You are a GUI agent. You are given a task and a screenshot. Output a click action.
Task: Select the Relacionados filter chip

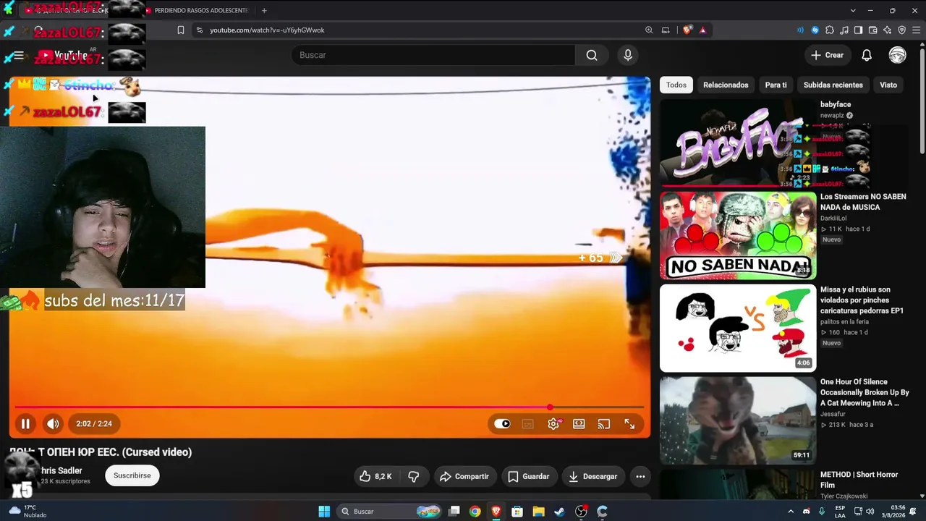pos(726,85)
